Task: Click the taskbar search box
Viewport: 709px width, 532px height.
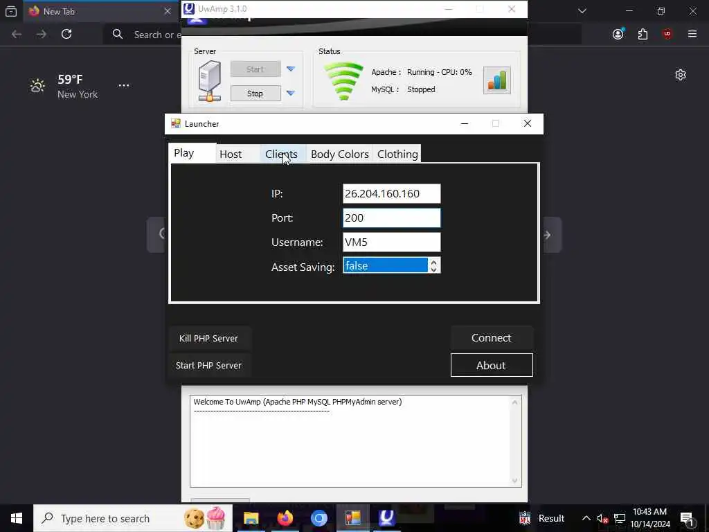Action: coord(133,518)
